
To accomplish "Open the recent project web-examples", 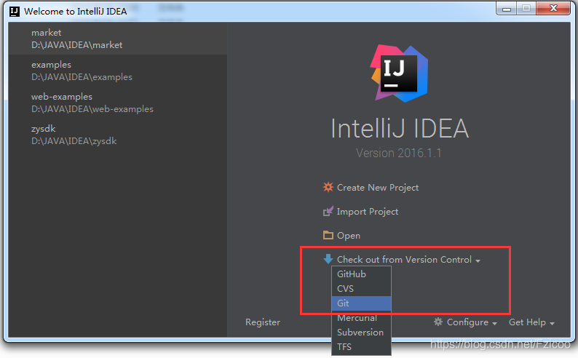I will tap(118, 103).
